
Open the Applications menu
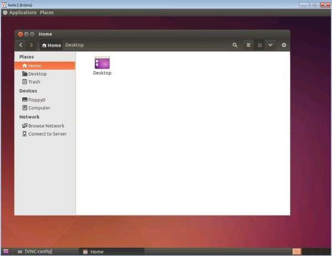click(23, 13)
